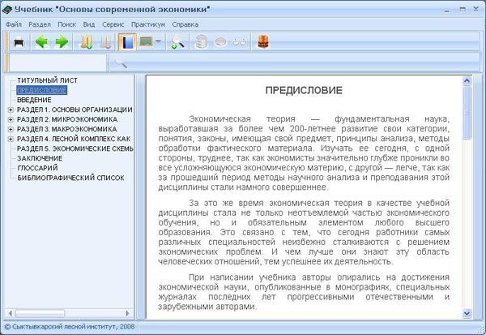Image resolution: width=486 pixels, height=335 pixels.
Task: Minimize the Учебник window
Action: 446,10
